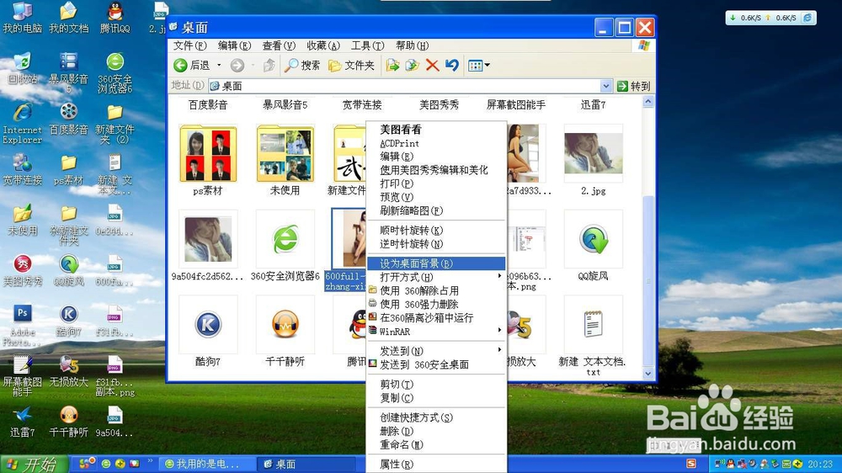The image size is (842, 473).
Task: Open Adobe Photoshop desktop icon
Action: click(22, 326)
